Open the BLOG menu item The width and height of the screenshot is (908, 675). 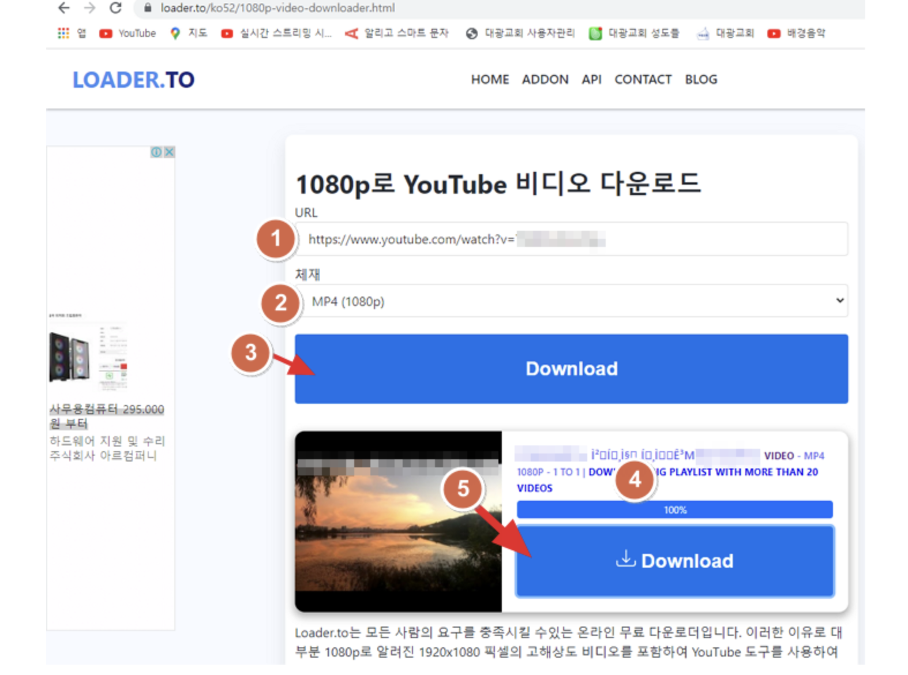coord(701,80)
